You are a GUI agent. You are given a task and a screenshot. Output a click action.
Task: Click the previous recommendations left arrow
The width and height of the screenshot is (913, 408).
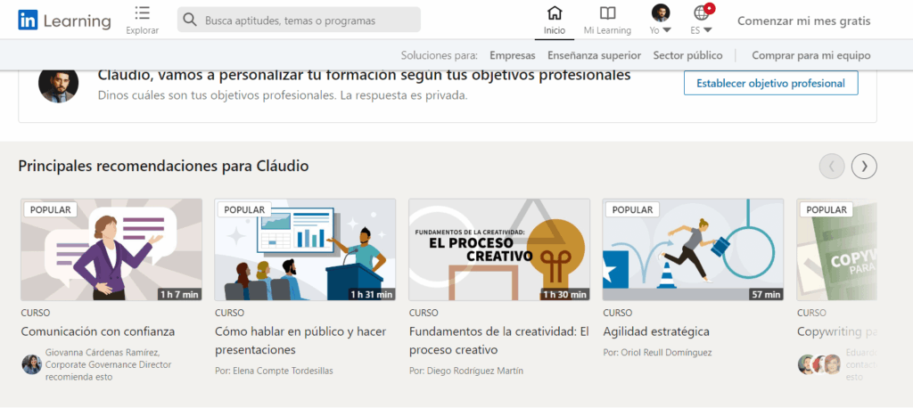(x=832, y=167)
